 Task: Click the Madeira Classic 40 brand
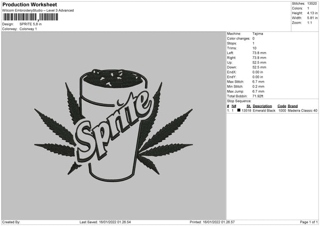(x=302, y=110)
